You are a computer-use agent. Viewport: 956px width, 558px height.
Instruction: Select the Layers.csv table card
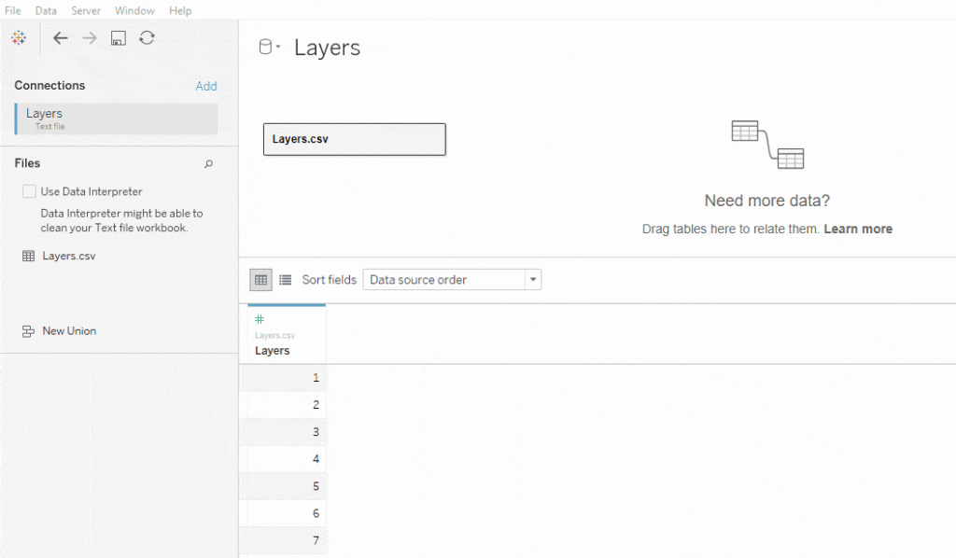354,139
